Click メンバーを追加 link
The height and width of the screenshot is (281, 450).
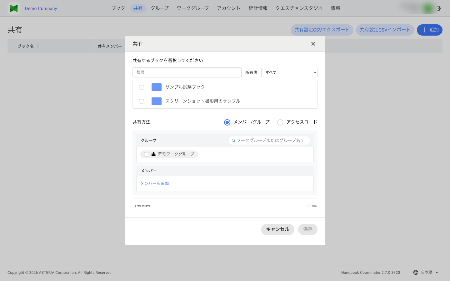155,183
